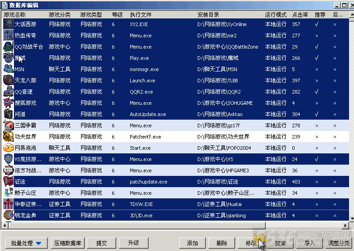This screenshot has width=354, height=251.
Task: Click the 问道 game icon
Action: (9, 114)
